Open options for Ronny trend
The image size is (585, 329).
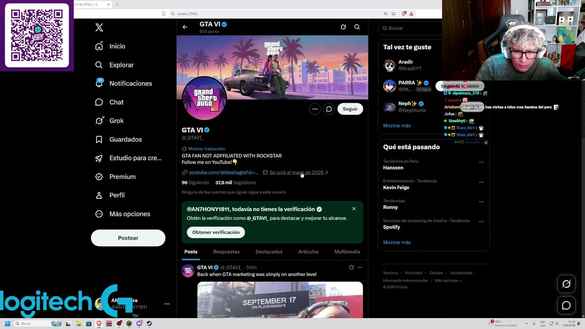click(481, 202)
